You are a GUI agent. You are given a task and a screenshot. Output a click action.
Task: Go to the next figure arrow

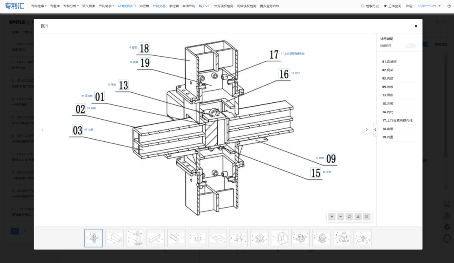pos(367,130)
